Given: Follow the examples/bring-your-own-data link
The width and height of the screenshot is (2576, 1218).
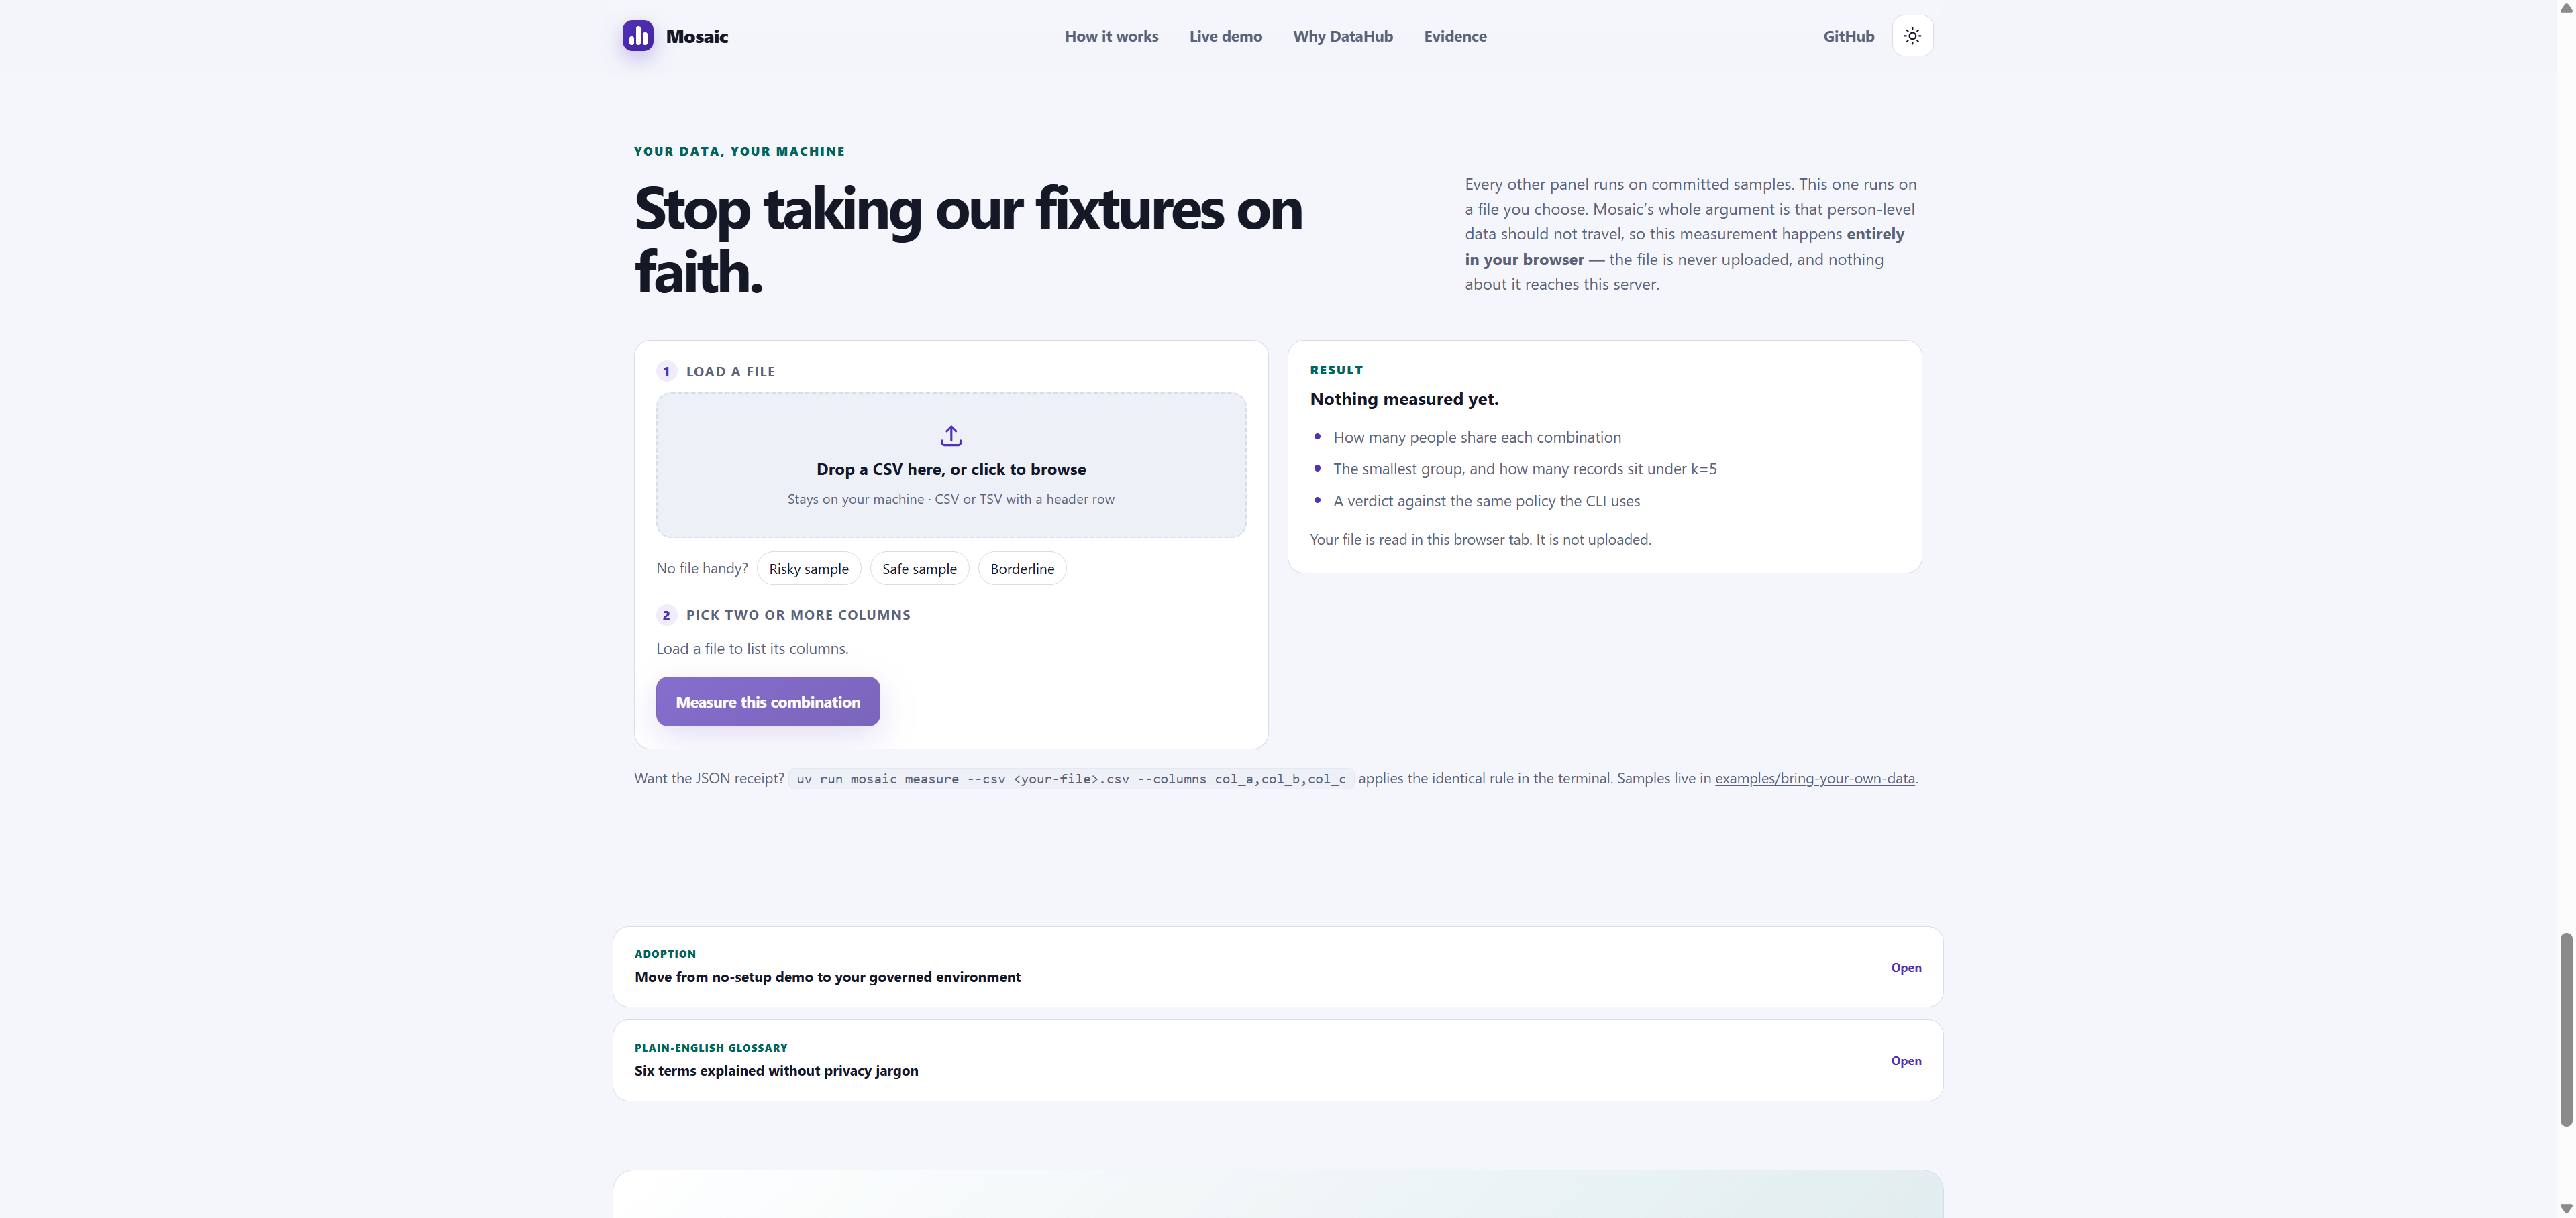Looking at the screenshot, I should click(x=1814, y=779).
